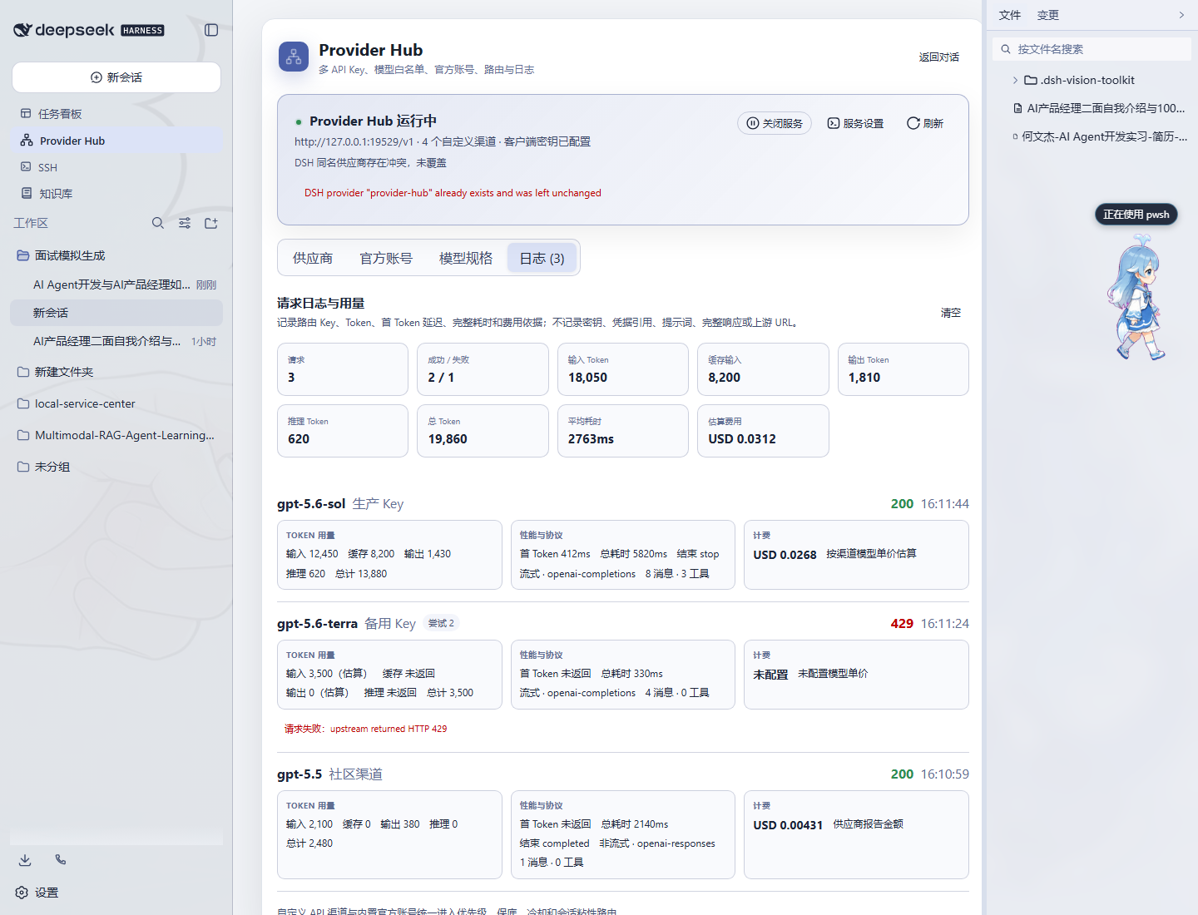Start a new chat with 新会话 button
Image resolution: width=1198 pixels, height=915 pixels.
116,77
